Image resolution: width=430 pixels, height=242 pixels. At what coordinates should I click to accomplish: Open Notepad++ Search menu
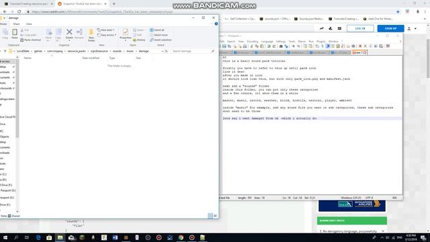coord(231,41)
